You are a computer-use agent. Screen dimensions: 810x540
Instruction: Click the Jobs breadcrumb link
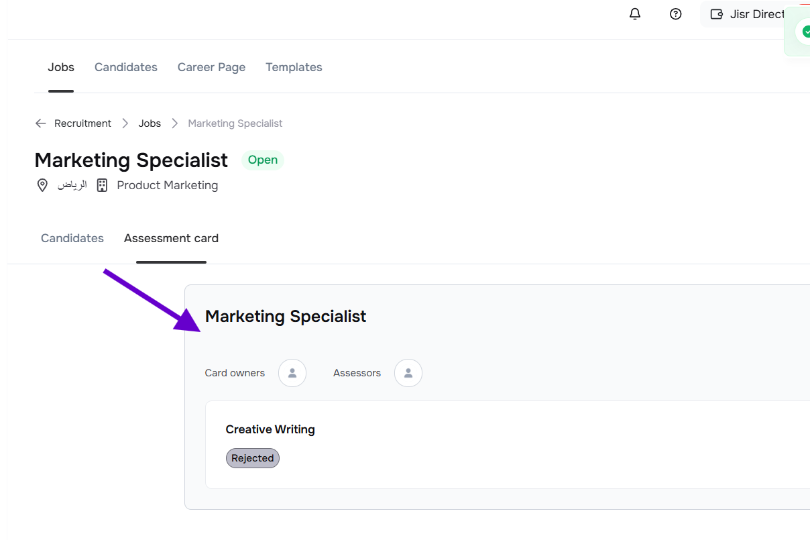(150, 123)
